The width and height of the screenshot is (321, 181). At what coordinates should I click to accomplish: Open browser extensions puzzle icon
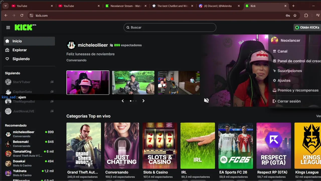(306, 15)
